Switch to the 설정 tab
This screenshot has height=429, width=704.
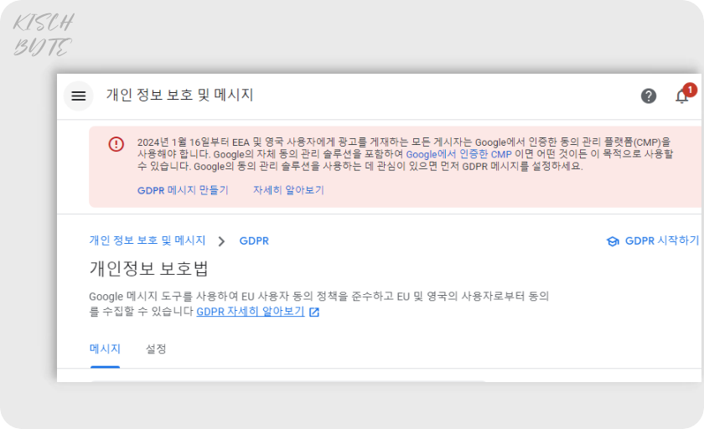[156, 349]
